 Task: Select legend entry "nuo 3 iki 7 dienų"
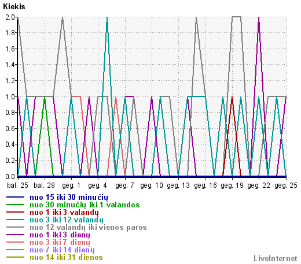[60, 243]
